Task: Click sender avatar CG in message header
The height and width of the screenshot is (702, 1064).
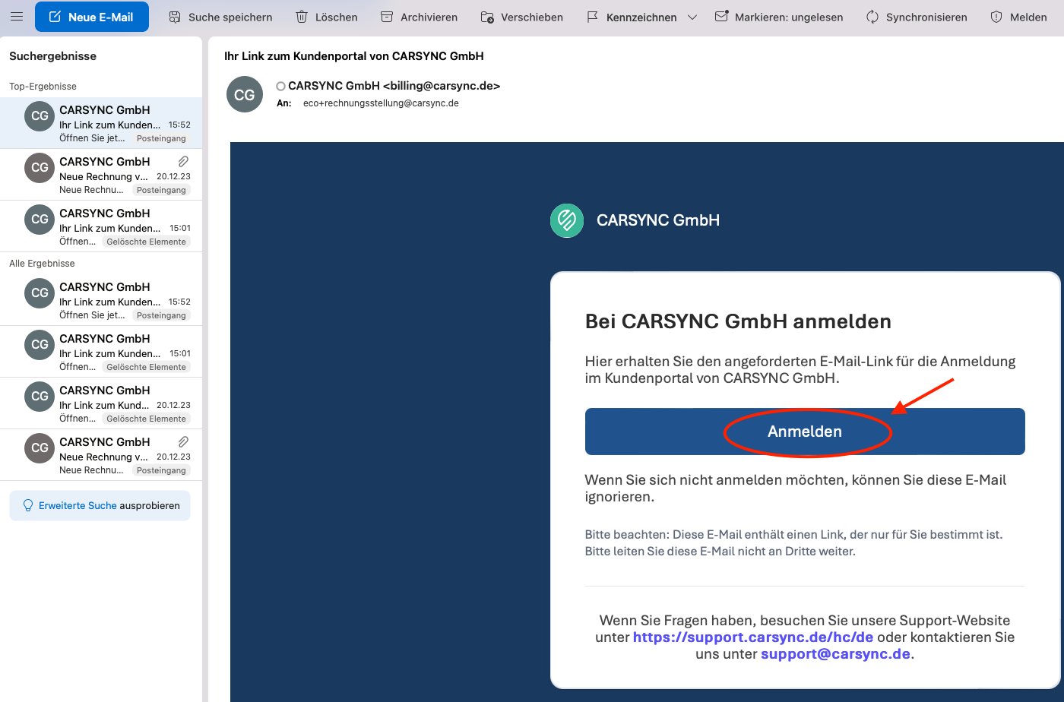Action: (245, 95)
